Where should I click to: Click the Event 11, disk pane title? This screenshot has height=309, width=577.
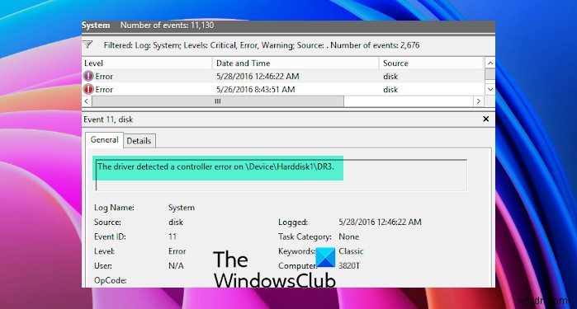[108, 119]
